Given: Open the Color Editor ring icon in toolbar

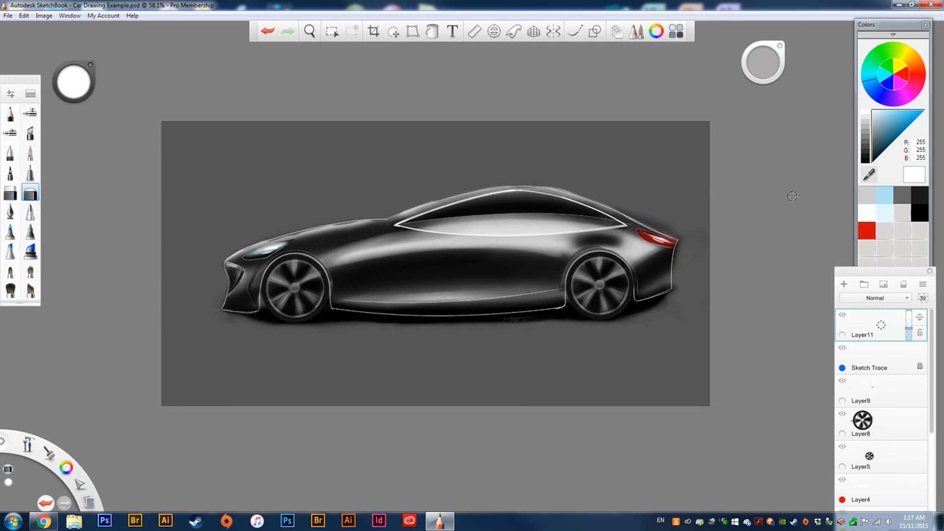Looking at the screenshot, I should [656, 31].
